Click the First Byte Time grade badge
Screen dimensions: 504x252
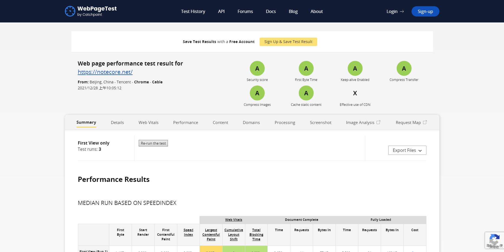306,68
